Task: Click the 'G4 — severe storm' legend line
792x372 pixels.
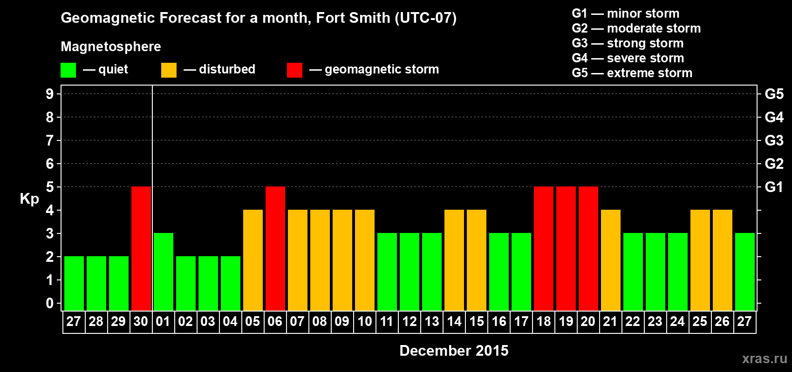Action: pos(628,58)
